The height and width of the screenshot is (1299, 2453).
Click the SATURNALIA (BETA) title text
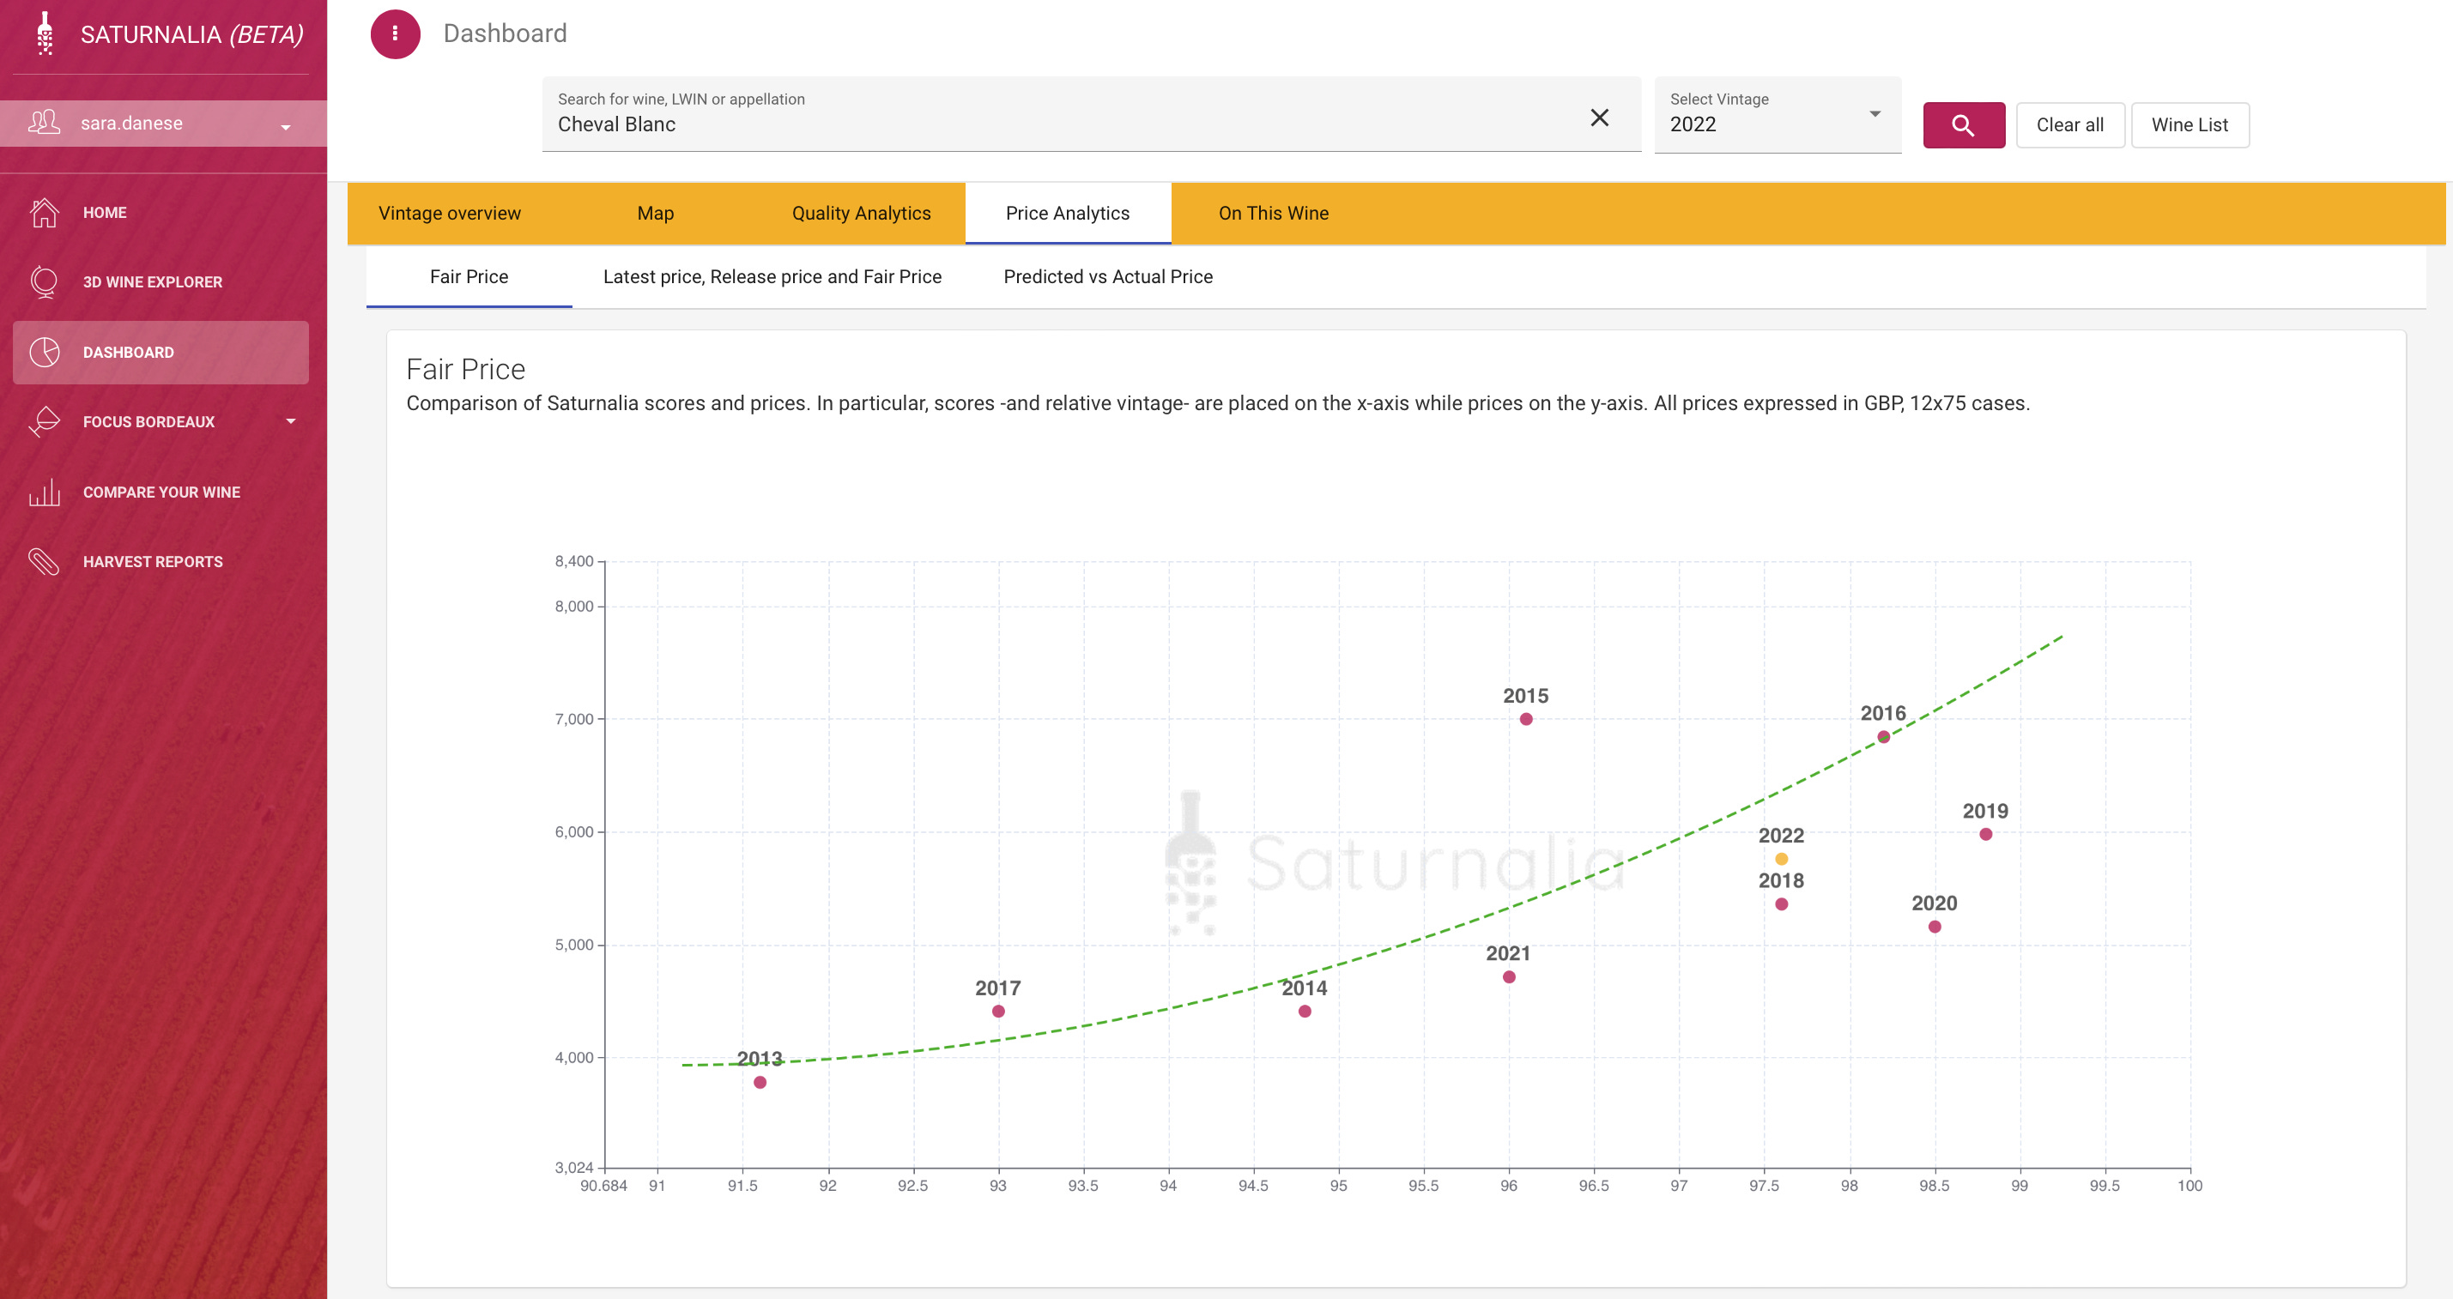(x=191, y=34)
